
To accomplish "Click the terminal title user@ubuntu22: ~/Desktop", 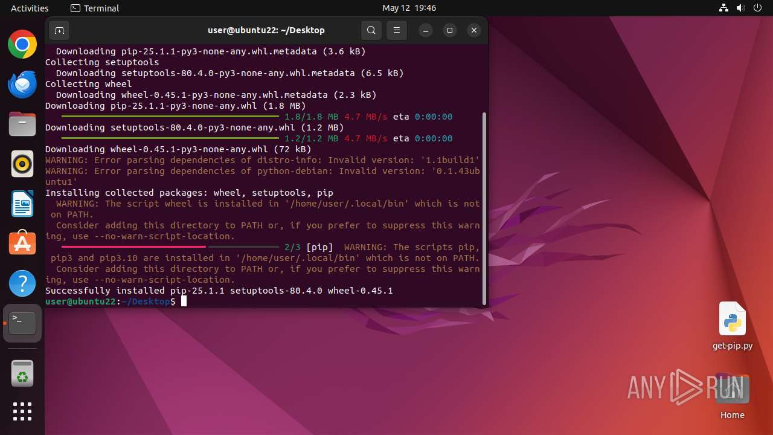I will pyautogui.click(x=266, y=30).
